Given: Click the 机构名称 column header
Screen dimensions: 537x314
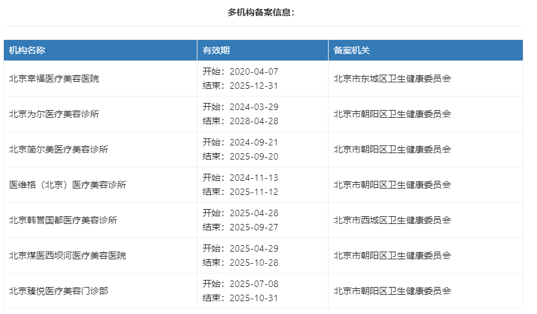Looking at the screenshot, I should (26, 50).
